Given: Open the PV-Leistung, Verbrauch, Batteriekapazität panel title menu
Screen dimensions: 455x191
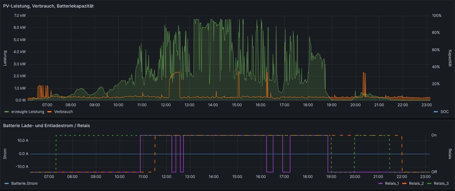Looking at the screenshot, I should point(48,6).
